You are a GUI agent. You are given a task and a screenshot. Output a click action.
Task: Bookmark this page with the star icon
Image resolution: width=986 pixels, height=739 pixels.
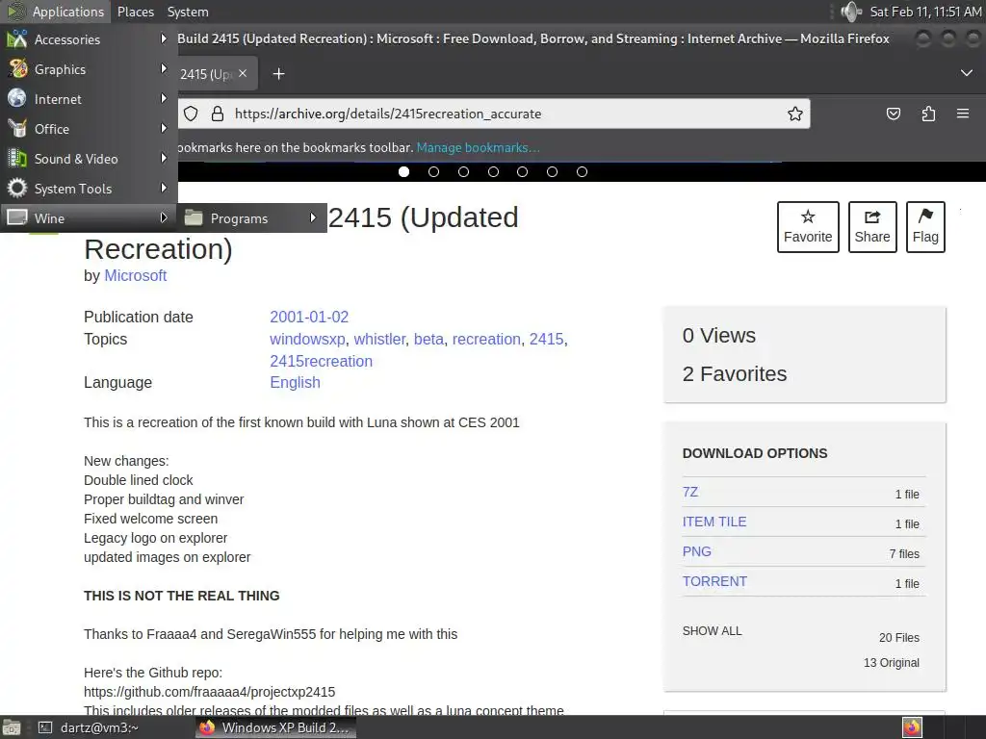[x=794, y=114]
